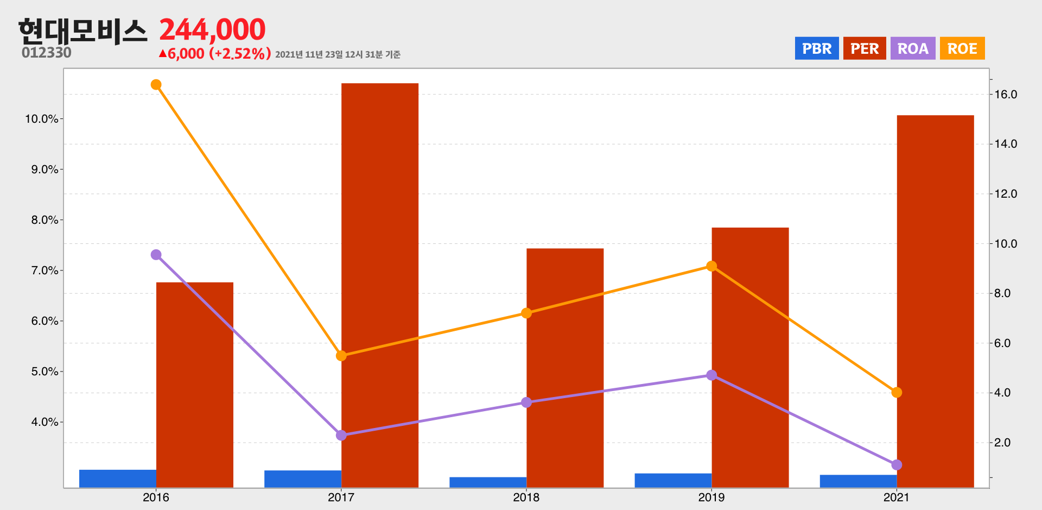The width and height of the screenshot is (1042, 510).
Task: Click the 2017 red PER bar
Action: [380, 285]
